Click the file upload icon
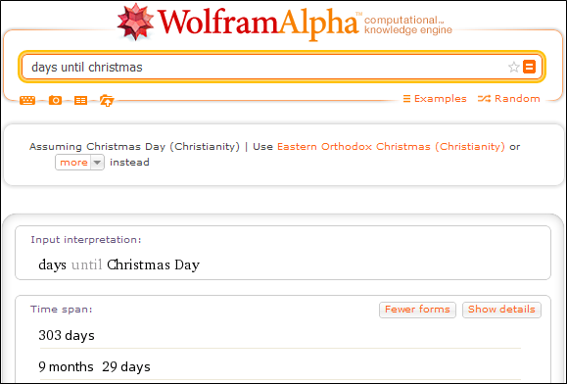 pyautogui.click(x=107, y=100)
